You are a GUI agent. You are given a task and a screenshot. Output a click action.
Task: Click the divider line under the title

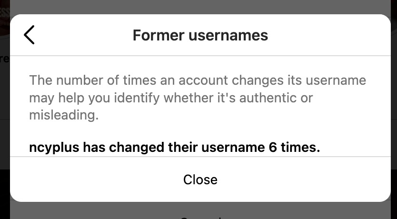click(200, 56)
